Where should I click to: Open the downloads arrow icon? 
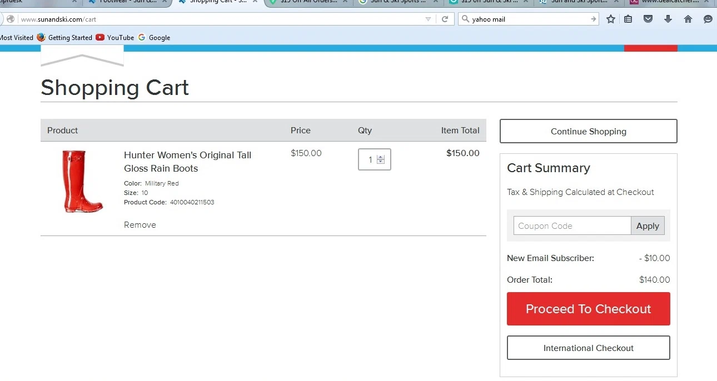668,19
